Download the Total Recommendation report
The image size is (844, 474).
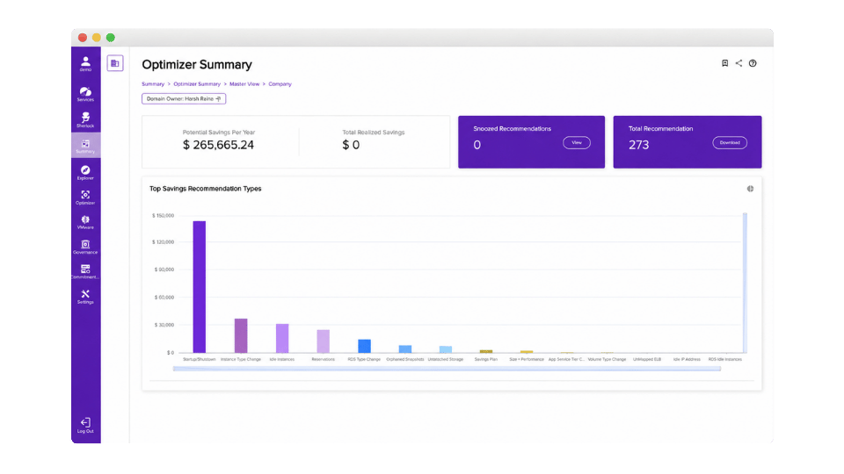coord(730,143)
